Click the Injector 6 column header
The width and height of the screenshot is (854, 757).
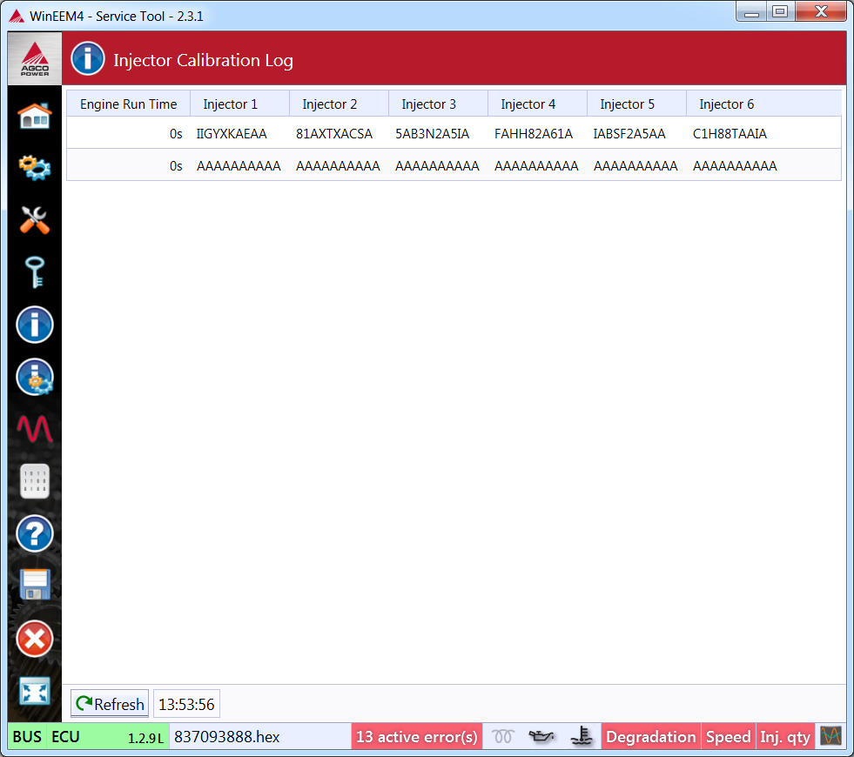tap(726, 104)
